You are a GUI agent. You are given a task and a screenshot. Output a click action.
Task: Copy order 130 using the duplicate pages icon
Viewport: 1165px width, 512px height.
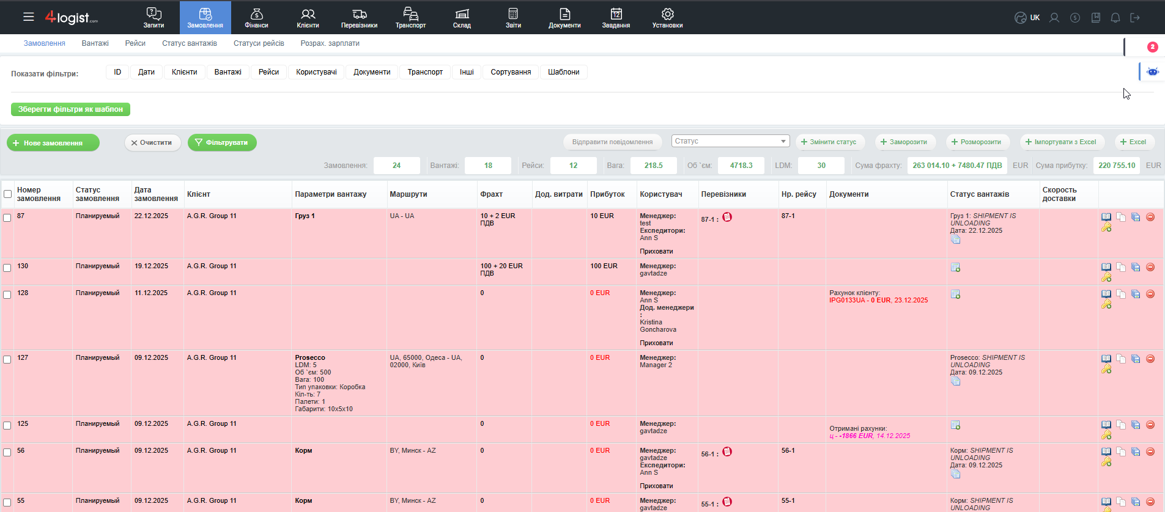coord(1121,267)
